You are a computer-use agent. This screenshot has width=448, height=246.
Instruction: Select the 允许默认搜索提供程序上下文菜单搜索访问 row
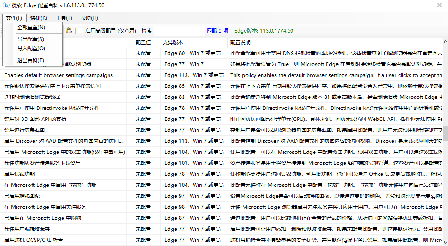pos(221,86)
